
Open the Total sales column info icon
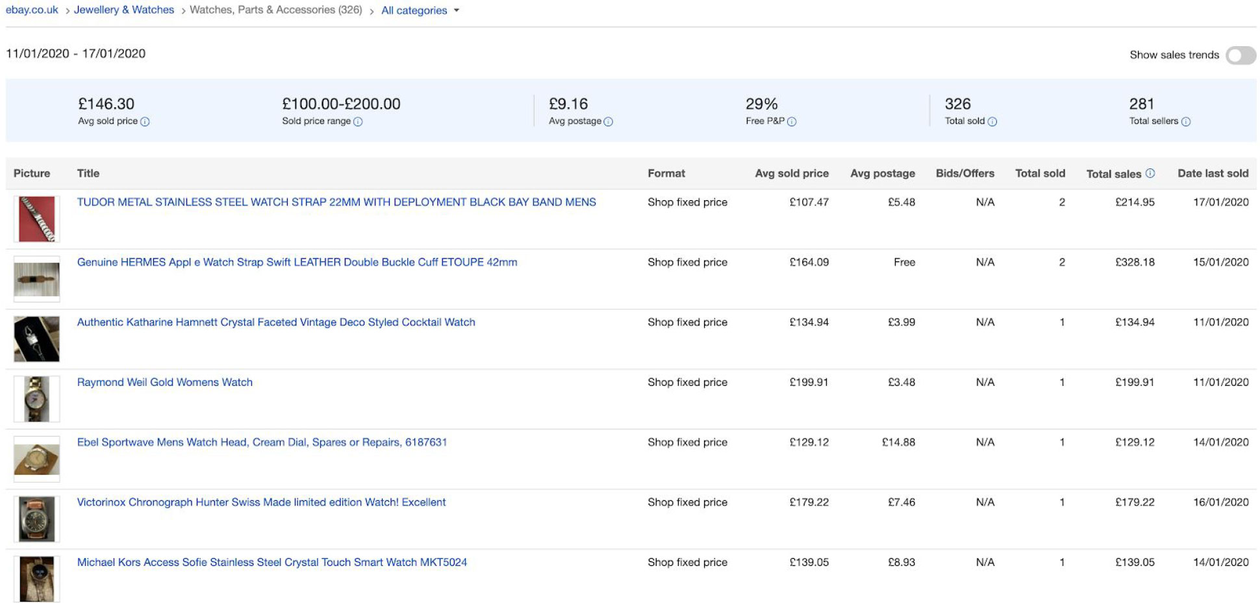click(1150, 173)
